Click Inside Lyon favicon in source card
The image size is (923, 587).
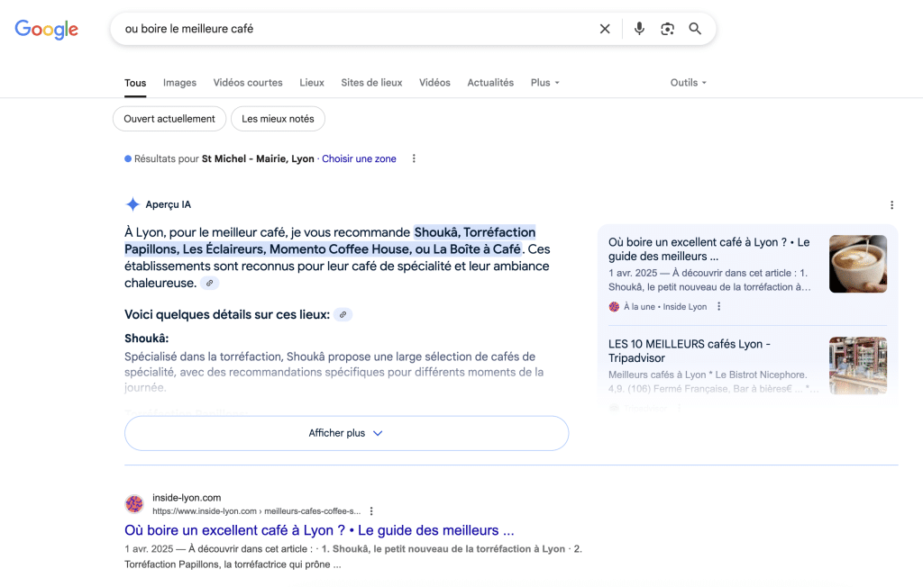[x=614, y=306]
